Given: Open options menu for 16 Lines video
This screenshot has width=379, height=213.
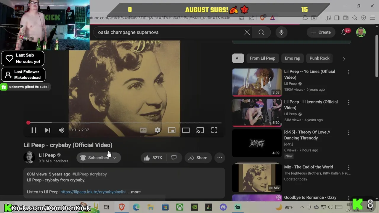Looking at the screenshot, I should [349, 72].
